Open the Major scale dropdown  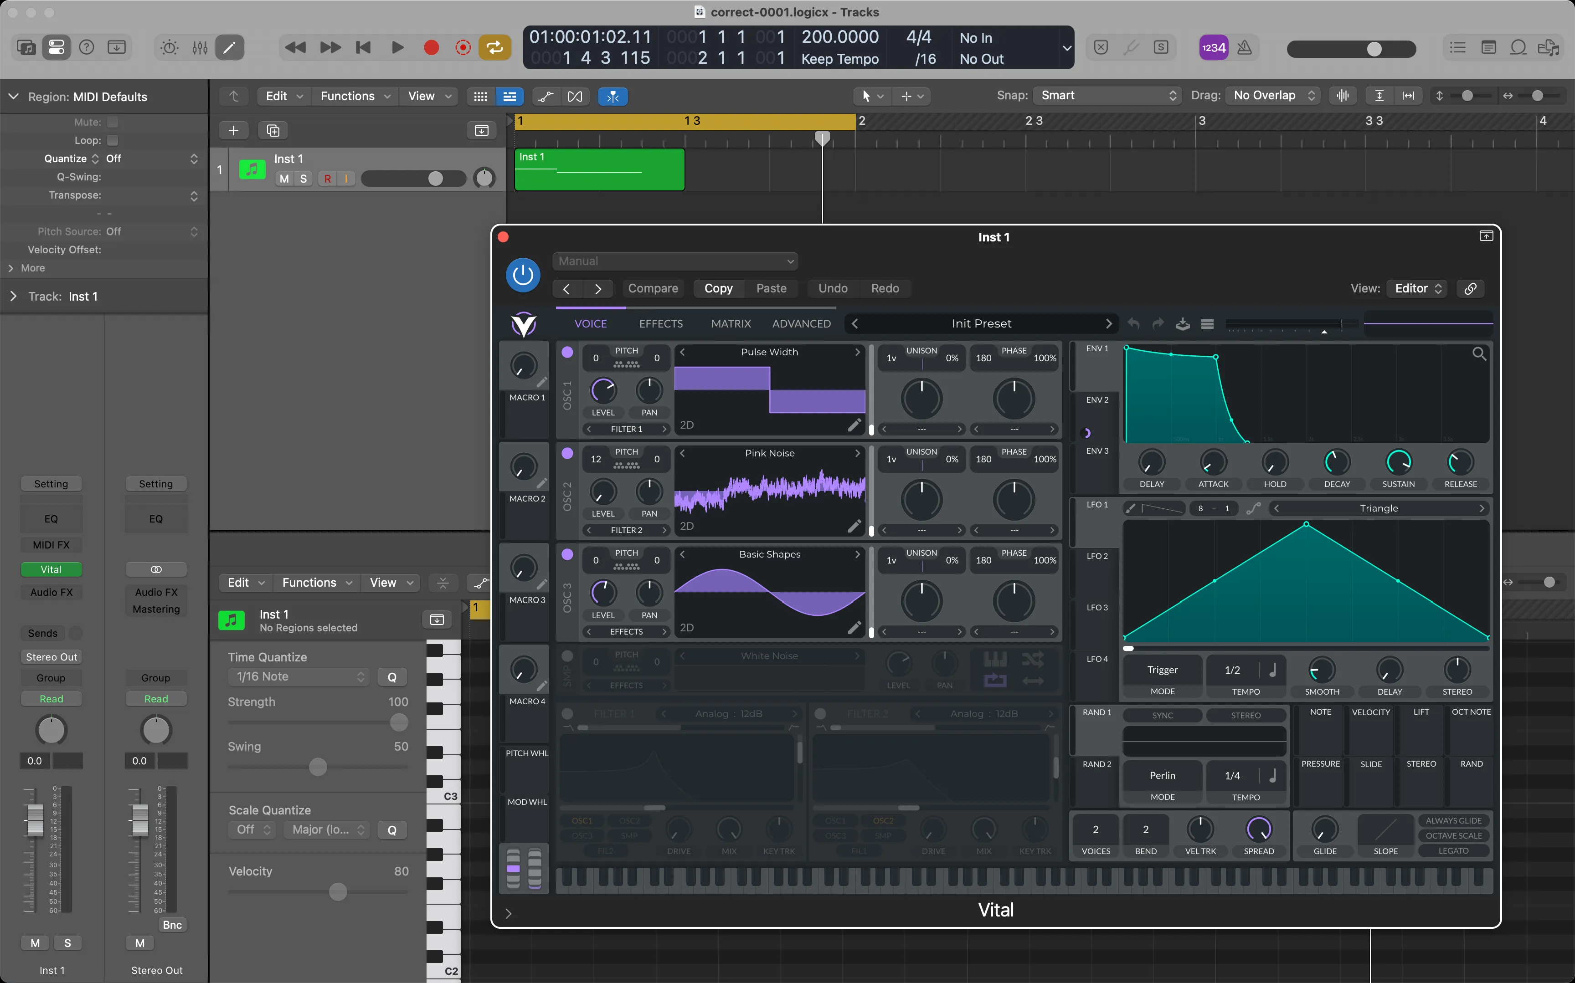point(327,830)
